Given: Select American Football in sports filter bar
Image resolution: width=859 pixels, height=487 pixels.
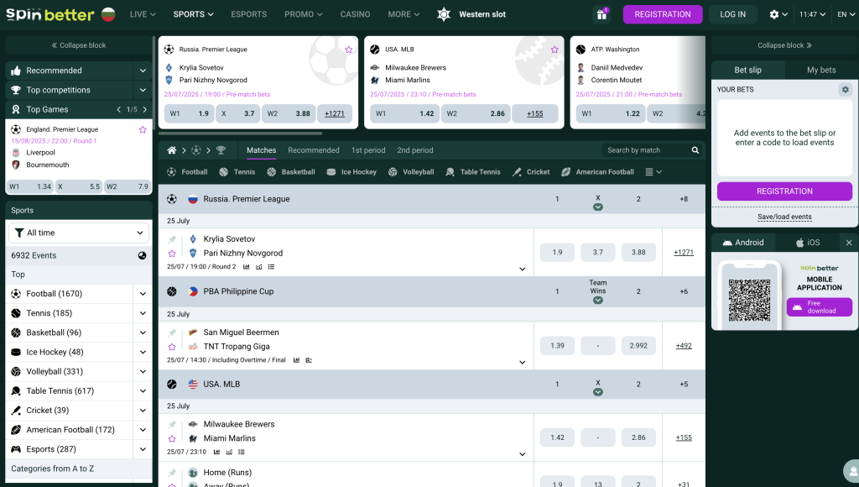Looking at the screenshot, I should click(x=597, y=172).
